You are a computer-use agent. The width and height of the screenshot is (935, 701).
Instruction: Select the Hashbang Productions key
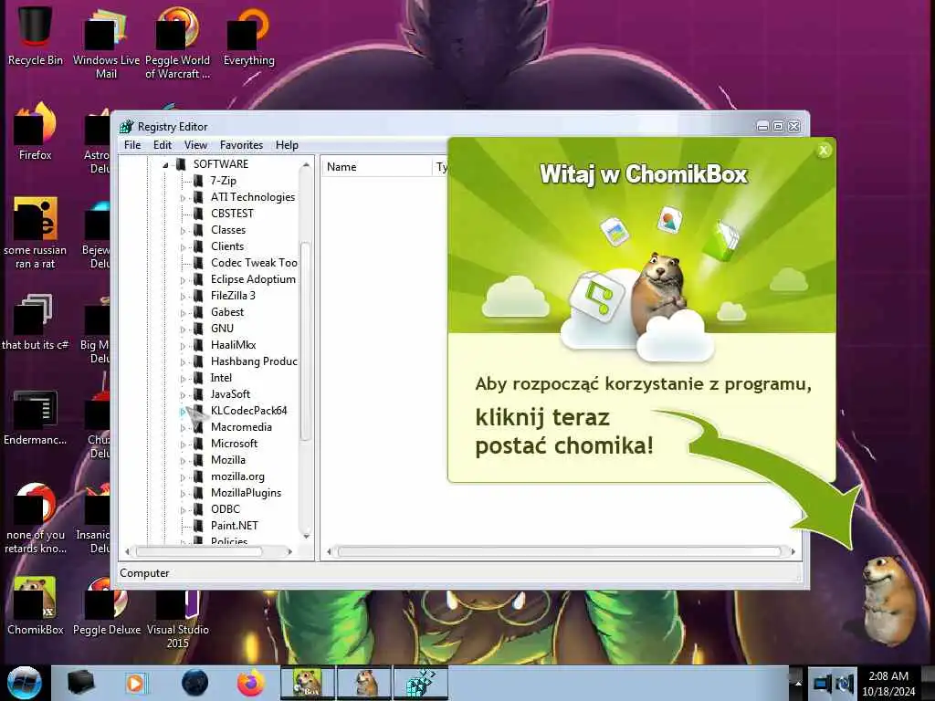pos(254,361)
